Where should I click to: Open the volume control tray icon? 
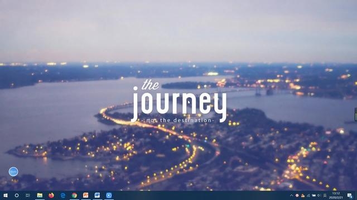coord(319,196)
